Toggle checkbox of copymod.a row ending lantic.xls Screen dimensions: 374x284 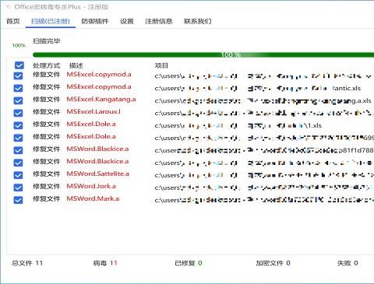(x=18, y=88)
